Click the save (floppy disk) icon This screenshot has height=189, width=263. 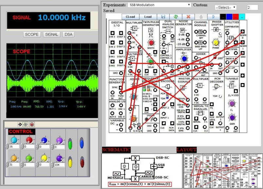163,16
